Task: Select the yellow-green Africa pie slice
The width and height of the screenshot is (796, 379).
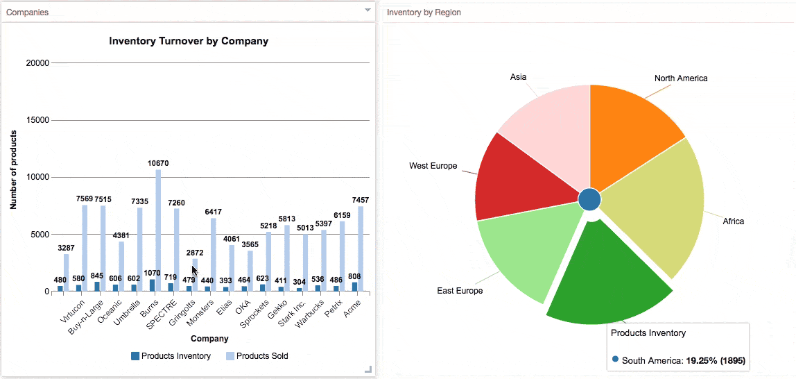Action: point(666,208)
